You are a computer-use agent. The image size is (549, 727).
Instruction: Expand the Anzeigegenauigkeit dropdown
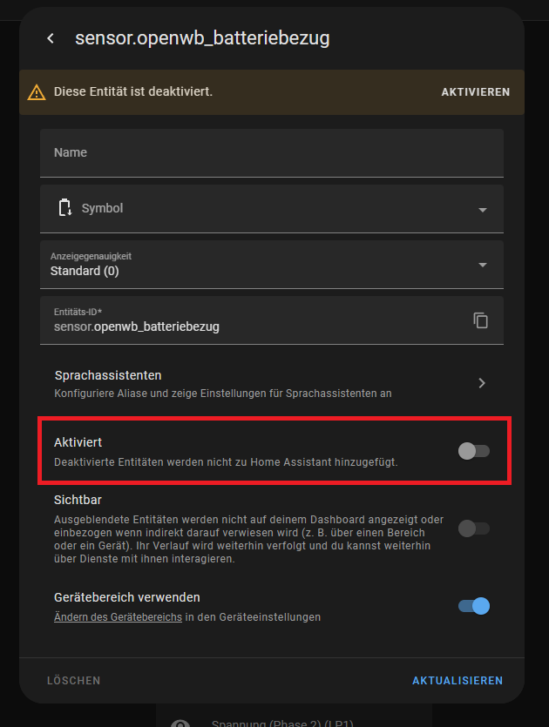(483, 265)
